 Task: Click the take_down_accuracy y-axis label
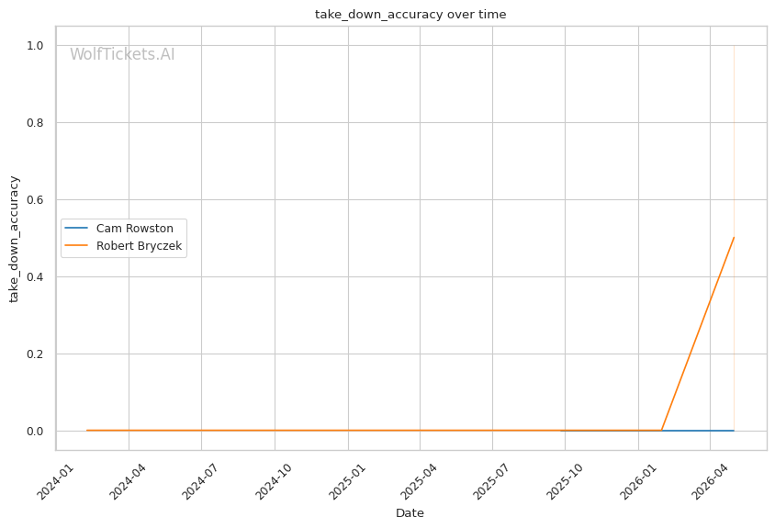(14, 240)
